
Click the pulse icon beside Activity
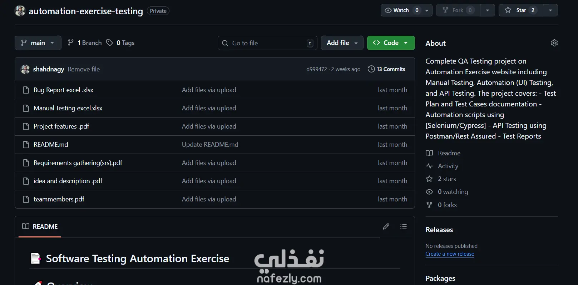coord(429,166)
